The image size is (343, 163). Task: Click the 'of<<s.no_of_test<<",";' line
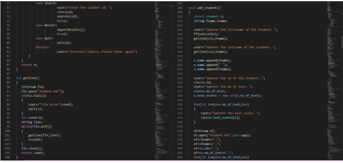point(213,153)
